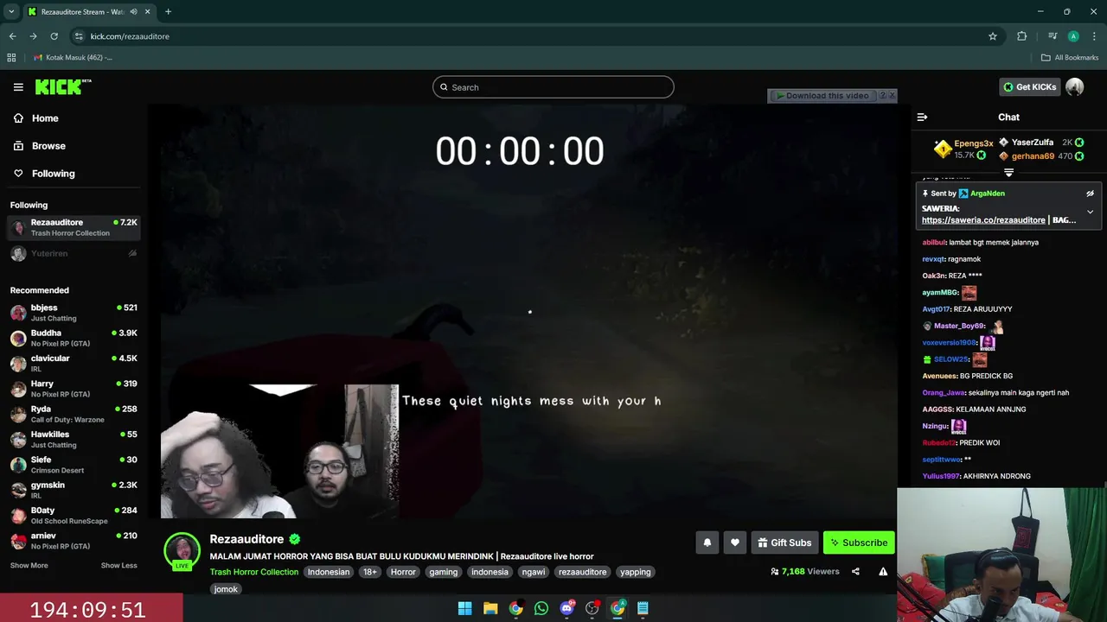Open the tab search dropdown arrow
This screenshot has height=622, width=1107.
click(x=11, y=11)
